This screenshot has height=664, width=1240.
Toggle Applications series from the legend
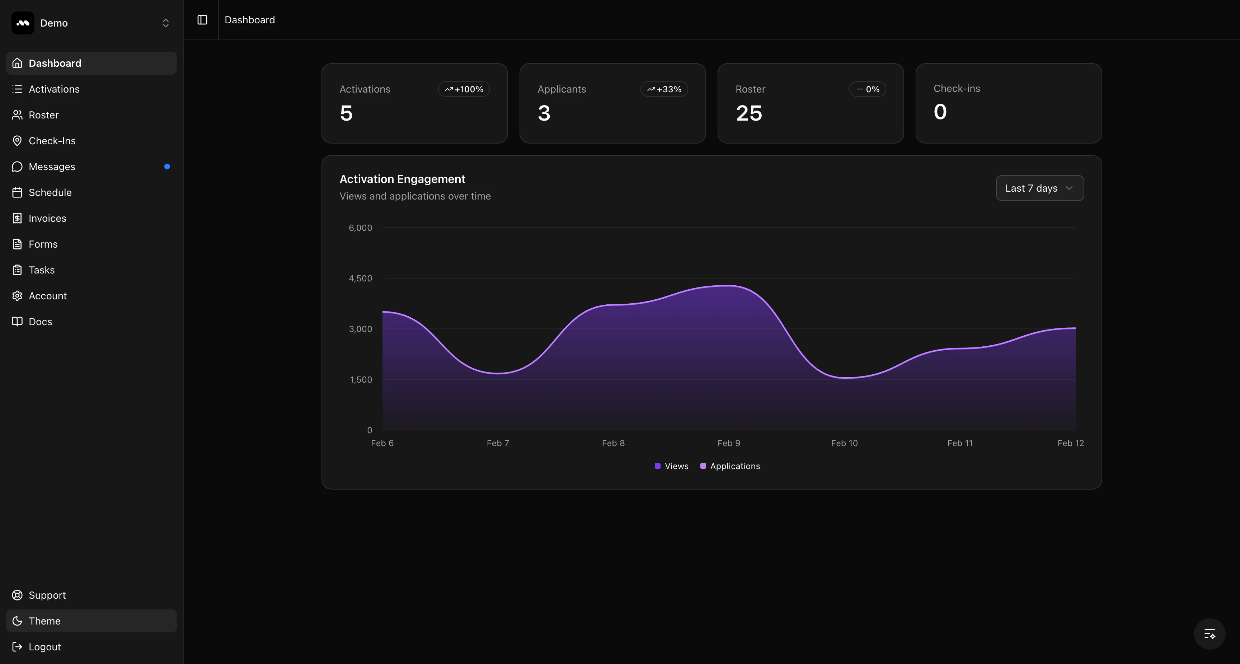click(x=730, y=466)
